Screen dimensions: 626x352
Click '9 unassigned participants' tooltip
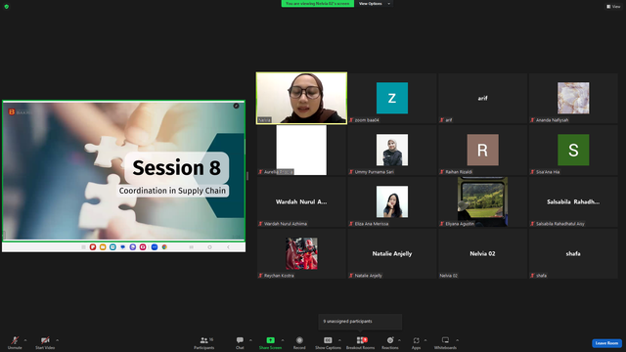tap(360, 322)
